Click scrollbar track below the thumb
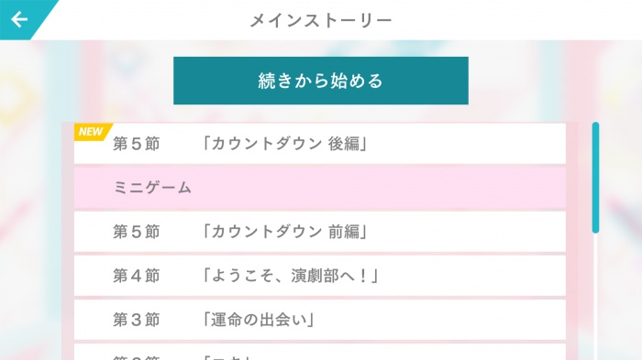 tap(595, 297)
